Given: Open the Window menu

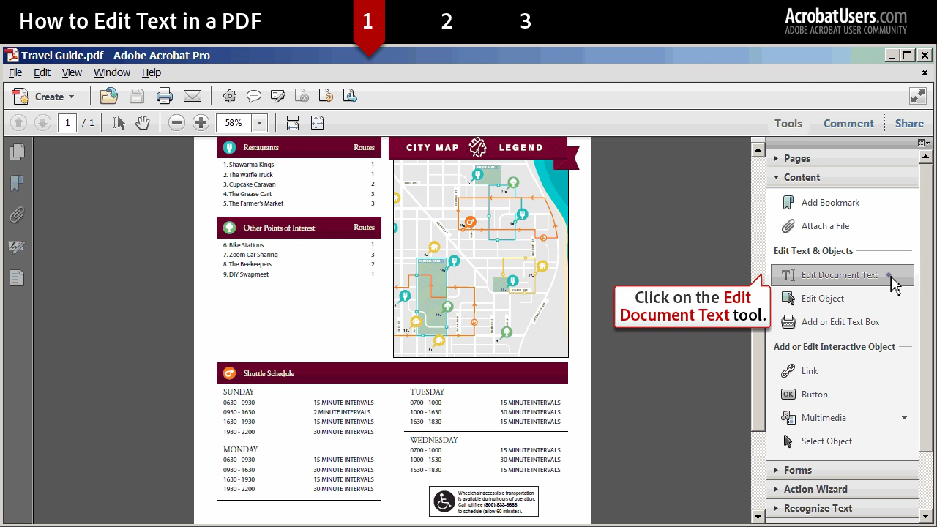Looking at the screenshot, I should click(x=111, y=72).
